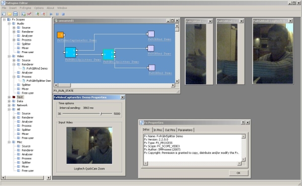The image size is (302, 186).
Task: Expand the Source folder under Video
Action: pyautogui.click(x=14, y=60)
